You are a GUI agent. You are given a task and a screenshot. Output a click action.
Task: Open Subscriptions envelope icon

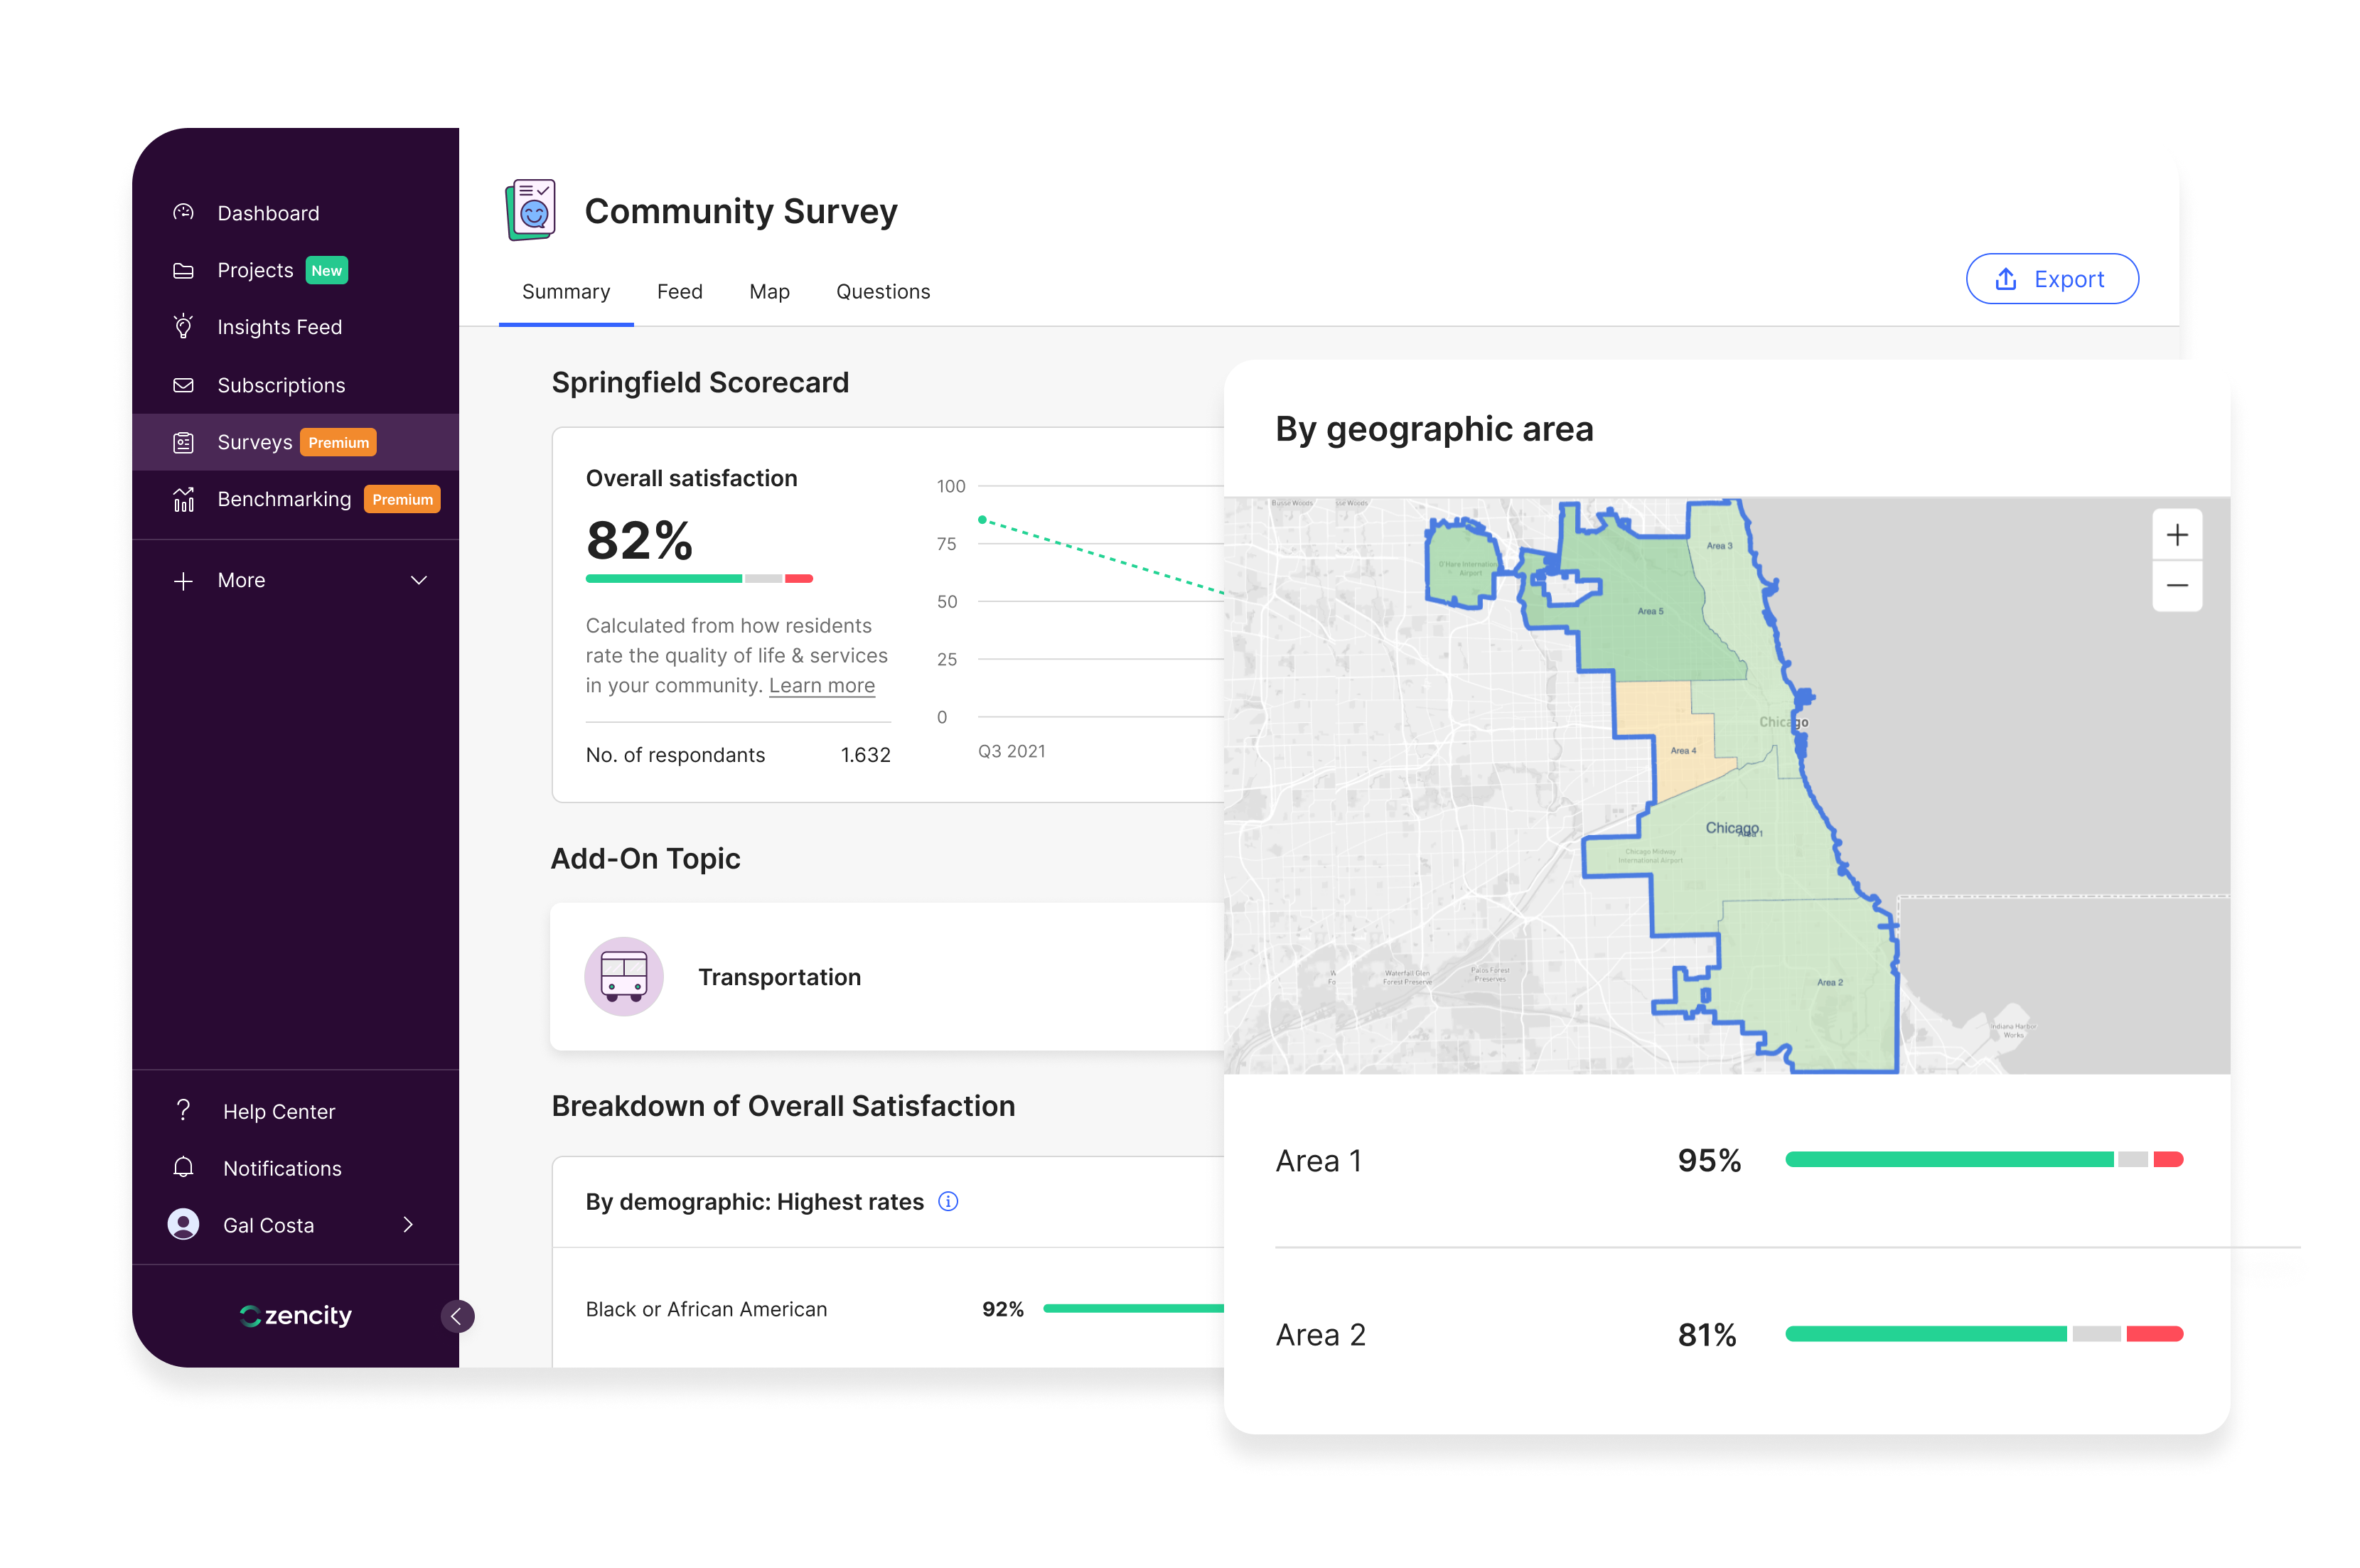point(183,385)
